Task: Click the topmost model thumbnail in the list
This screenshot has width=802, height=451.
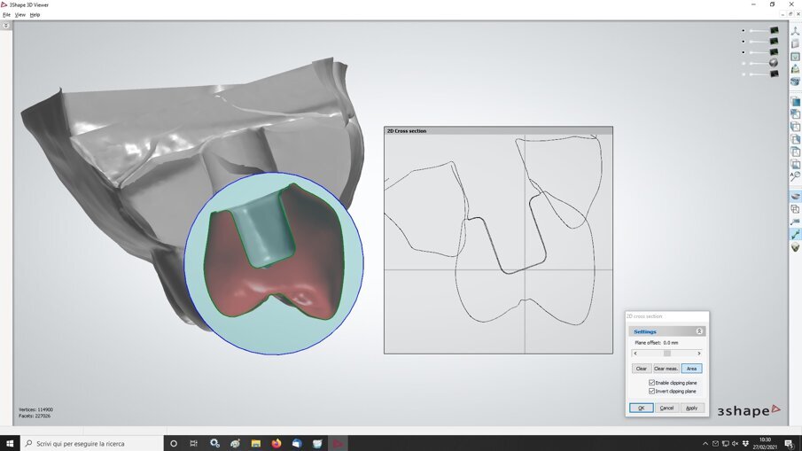Action: pos(774,31)
